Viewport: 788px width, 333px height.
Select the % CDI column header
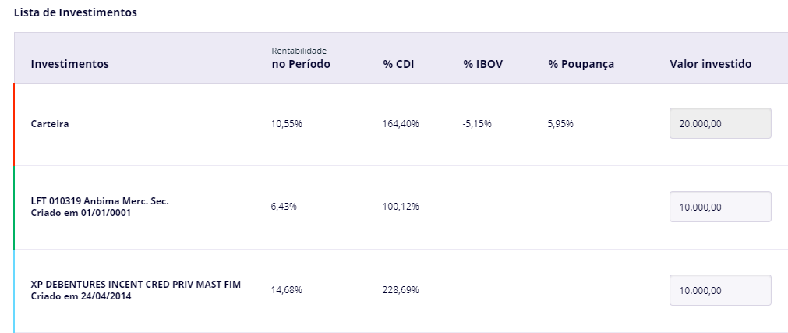pyautogui.click(x=398, y=64)
